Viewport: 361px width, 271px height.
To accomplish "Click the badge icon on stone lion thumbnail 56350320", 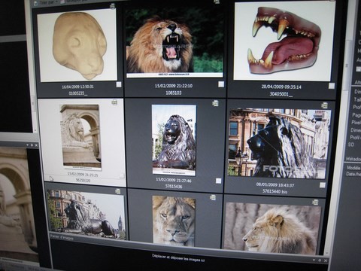I will pyautogui.click(x=114, y=102).
